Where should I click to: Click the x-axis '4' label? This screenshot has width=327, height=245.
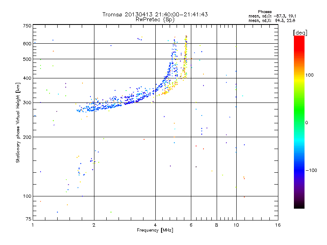point(155,225)
